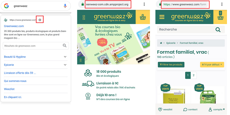This screenshot has height=115, width=230.
Task: Open hamburger menu on Greenweez mobile site
Action: [x=162, y=17]
